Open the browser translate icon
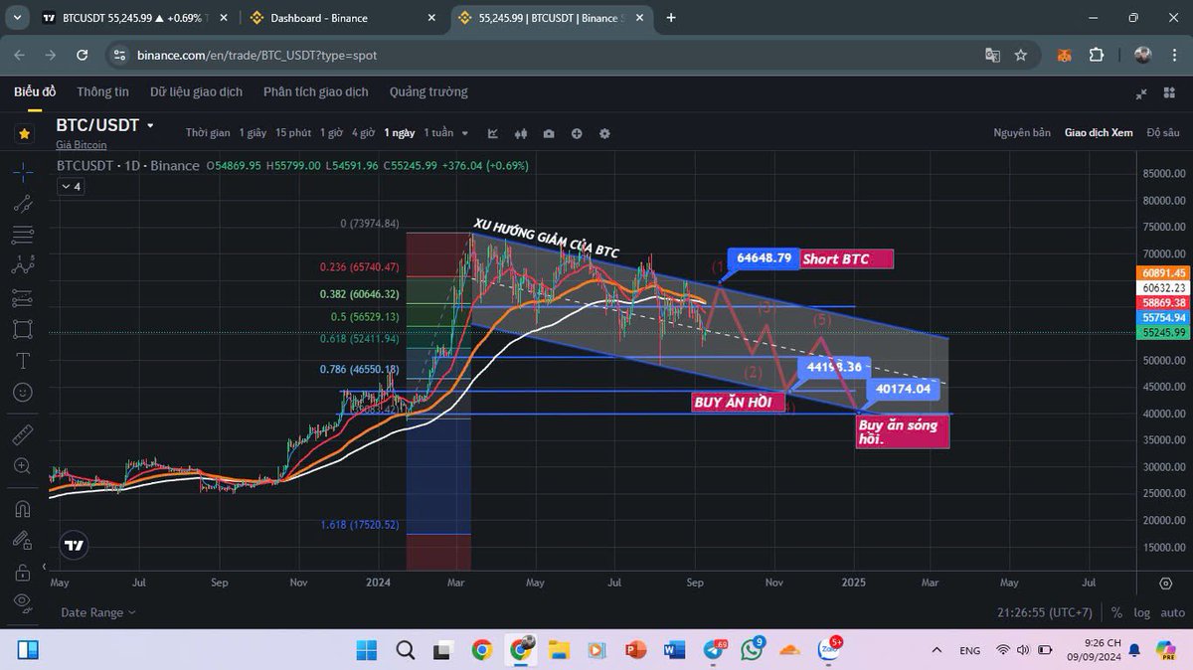Screen dimensions: 1193x670 (991, 55)
